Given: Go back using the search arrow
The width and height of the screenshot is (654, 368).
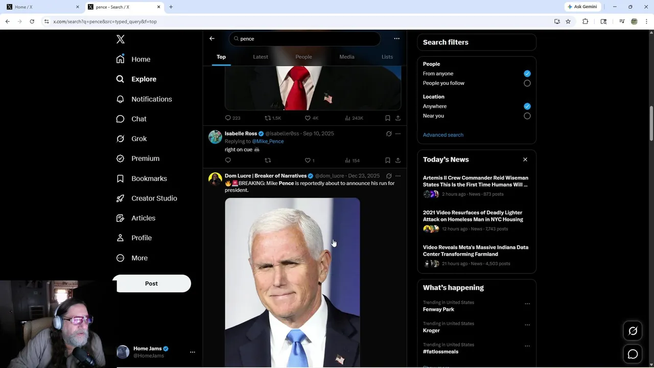Looking at the screenshot, I should pyautogui.click(x=212, y=39).
